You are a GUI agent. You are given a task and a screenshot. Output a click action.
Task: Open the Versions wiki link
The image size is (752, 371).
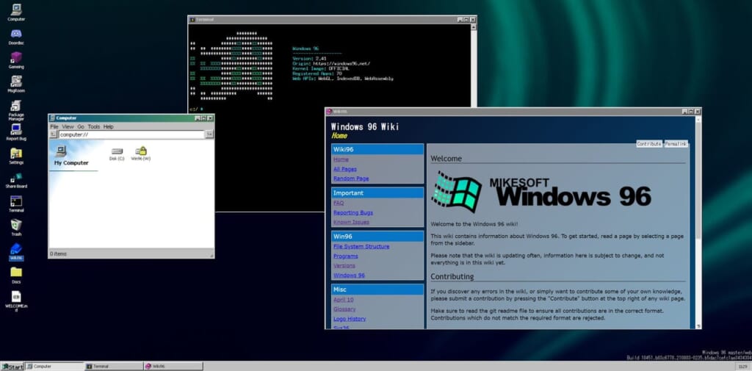click(x=344, y=266)
